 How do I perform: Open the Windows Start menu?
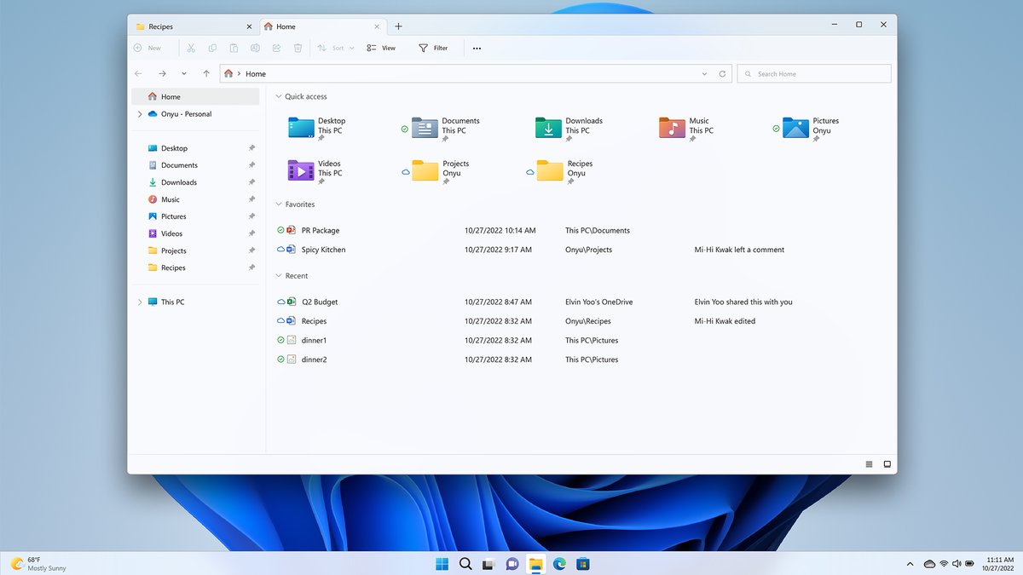coord(442,564)
